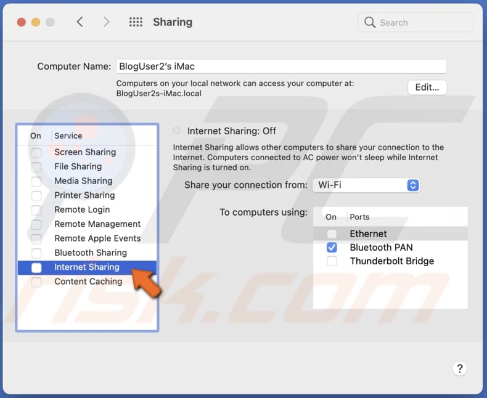487x398 pixels.
Task: Select Media Sharing in the service list
Action: coord(87,181)
